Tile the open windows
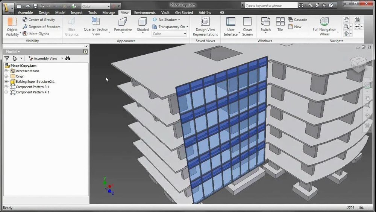The width and height of the screenshot is (376, 212). point(280,24)
